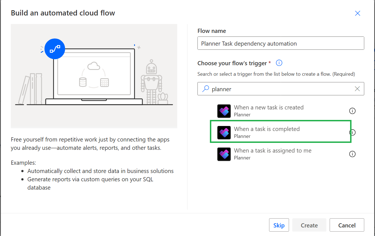Viewport: 375px width, 236px height.
Task: Open info for When a new task is created
Action: [352, 111]
